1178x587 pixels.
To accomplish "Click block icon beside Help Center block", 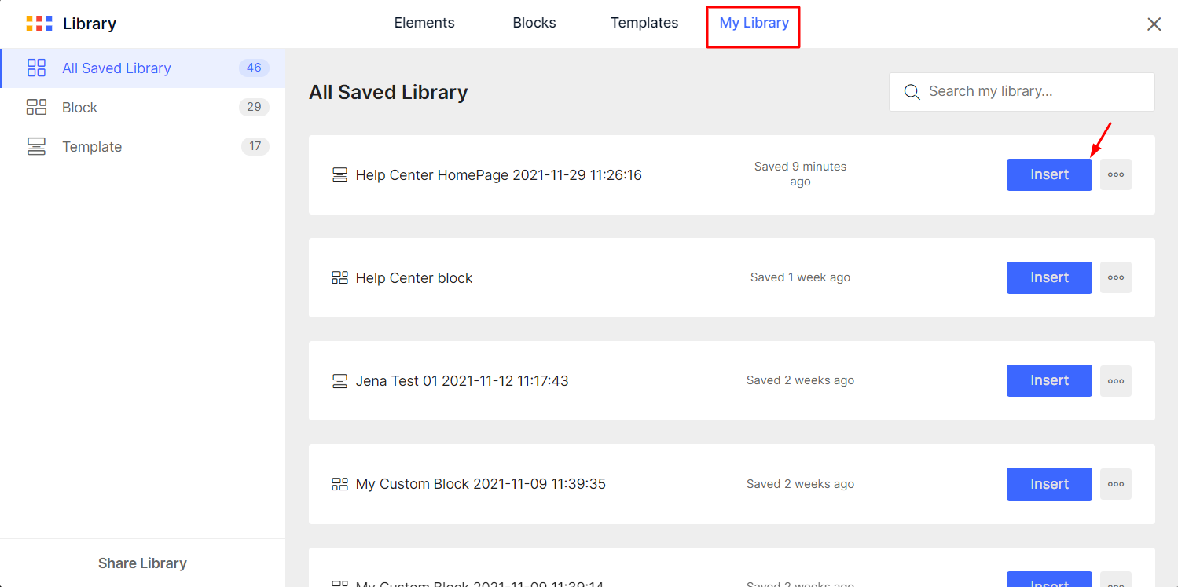I will [339, 277].
